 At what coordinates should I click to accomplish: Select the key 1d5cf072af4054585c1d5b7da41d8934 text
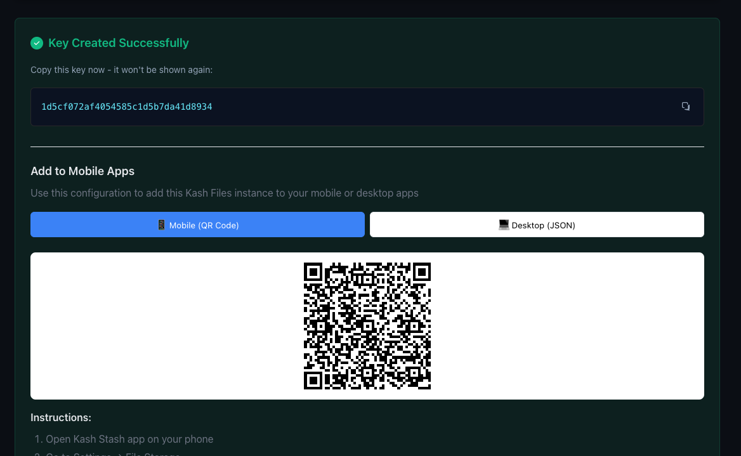(x=127, y=107)
